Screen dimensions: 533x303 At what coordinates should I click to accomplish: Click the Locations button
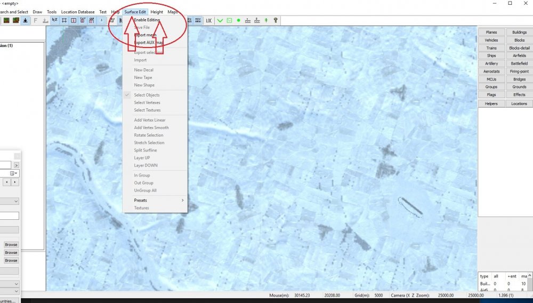click(519, 104)
